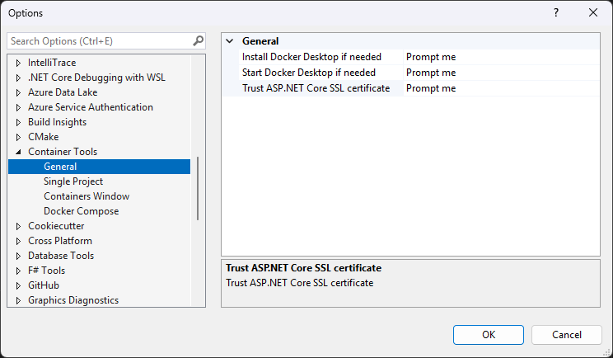Collapse the Container Tools node arrow
Screen dimensions: 613x358
point(18,152)
